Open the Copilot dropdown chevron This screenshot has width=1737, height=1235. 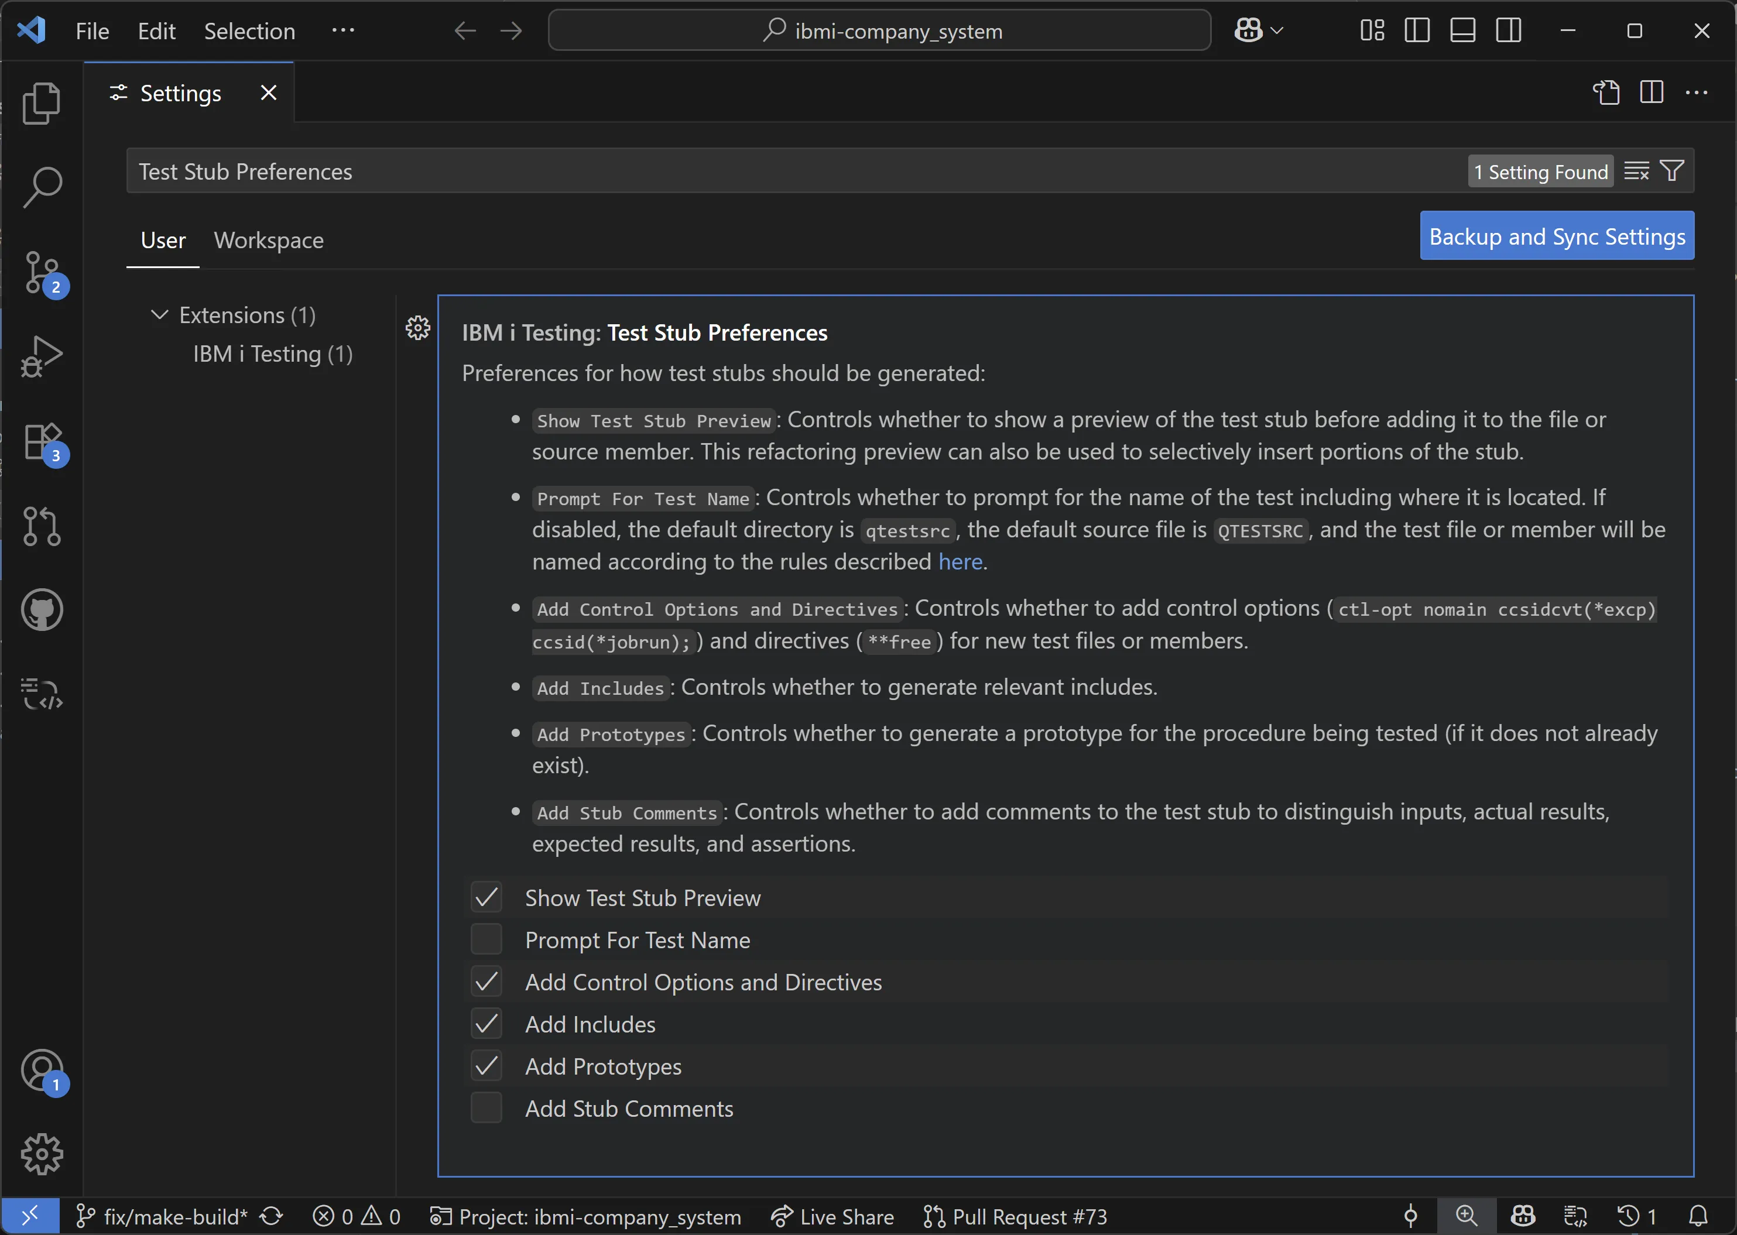coord(1277,30)
